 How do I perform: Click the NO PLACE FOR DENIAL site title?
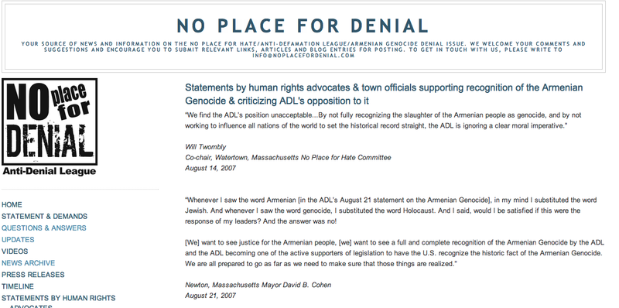(303, 26)
